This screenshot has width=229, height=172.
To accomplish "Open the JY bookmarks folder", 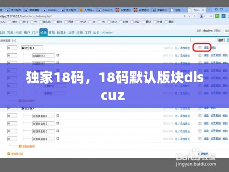I will pyautogui.click(x=92, y=22).
